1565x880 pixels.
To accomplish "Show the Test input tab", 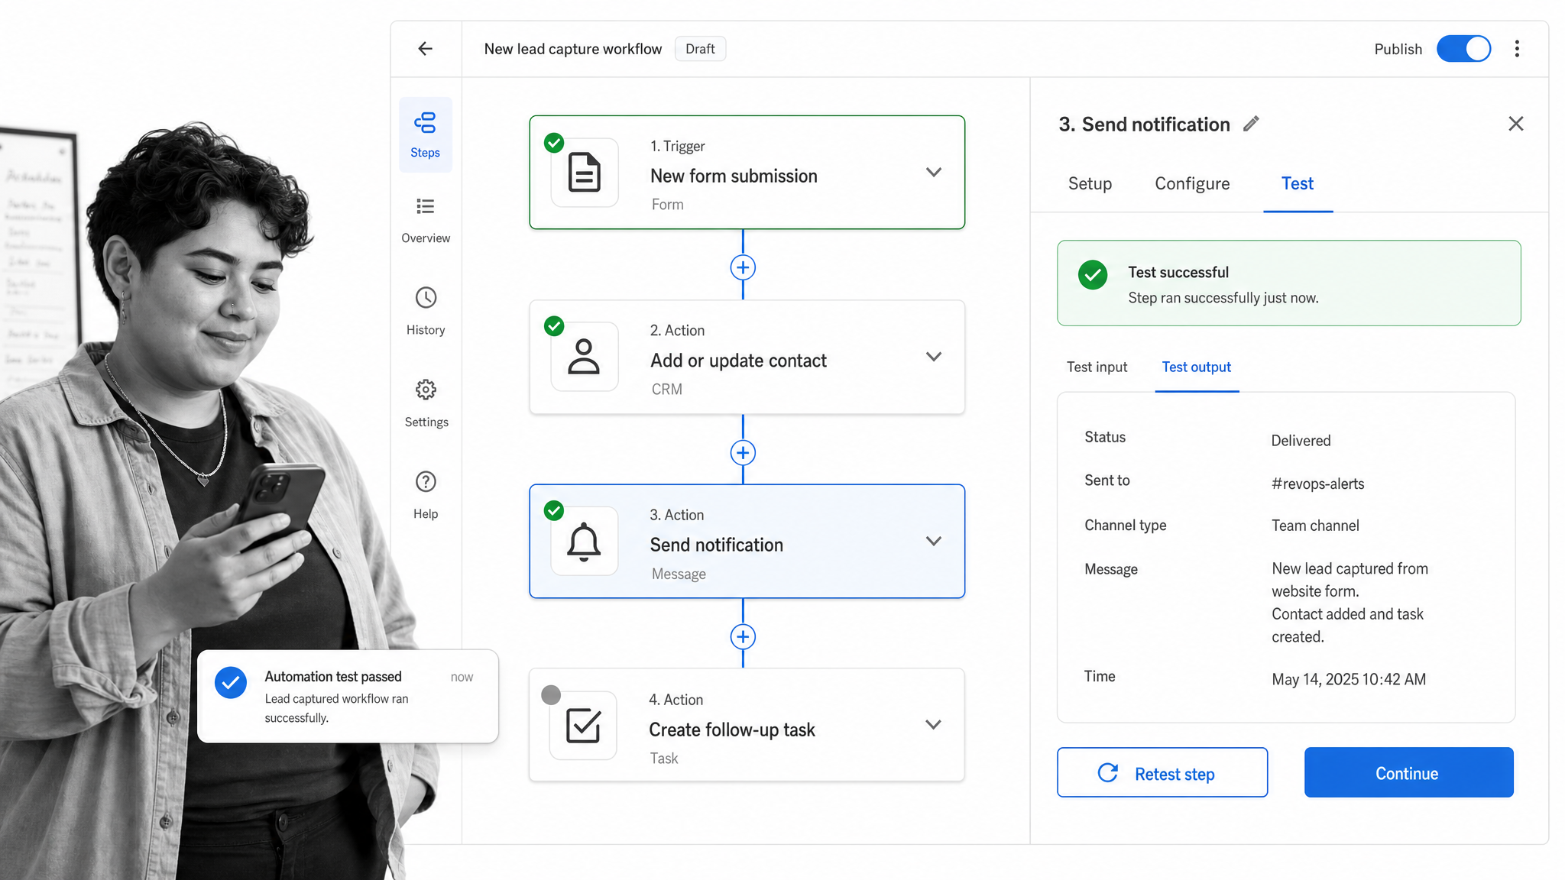I will 1097,367.
